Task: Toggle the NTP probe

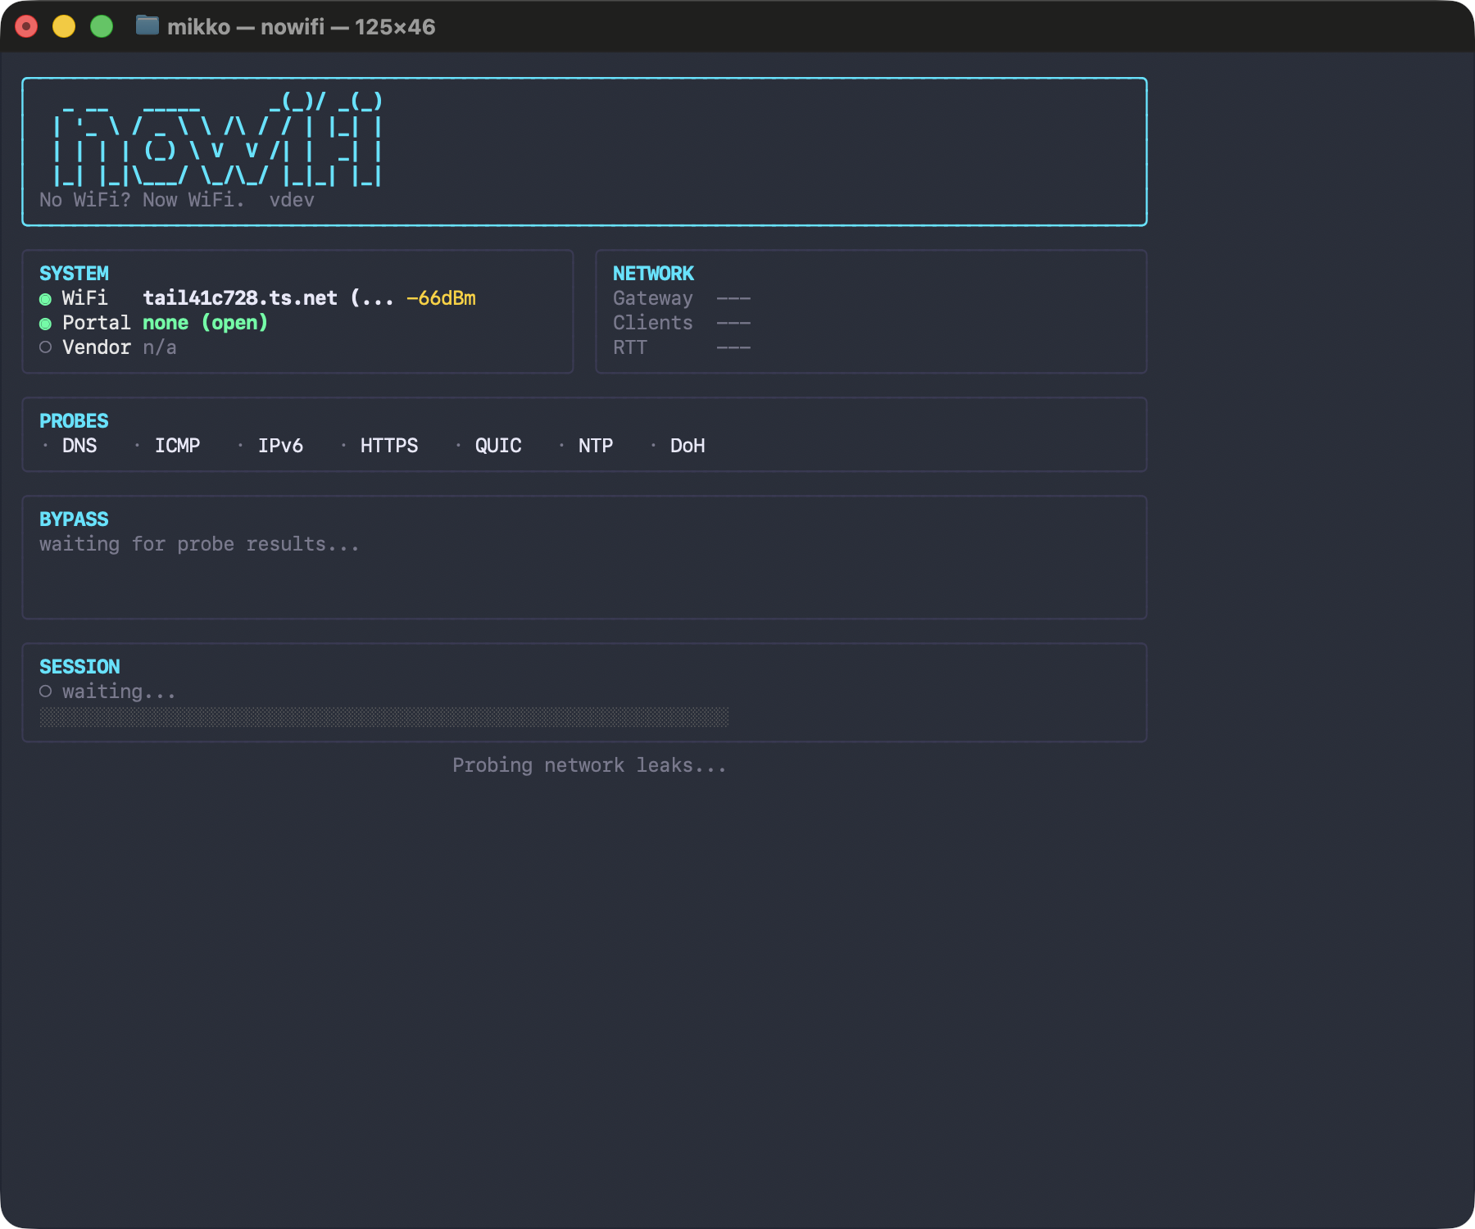Action: click(595, 446)
